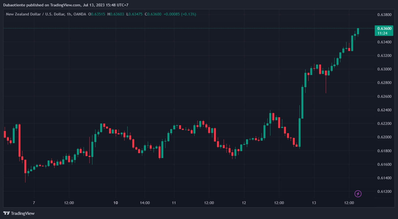Viewport: 398px width, 219px height.
Task: Click the low value L0.63475
Action: (135, 14)
